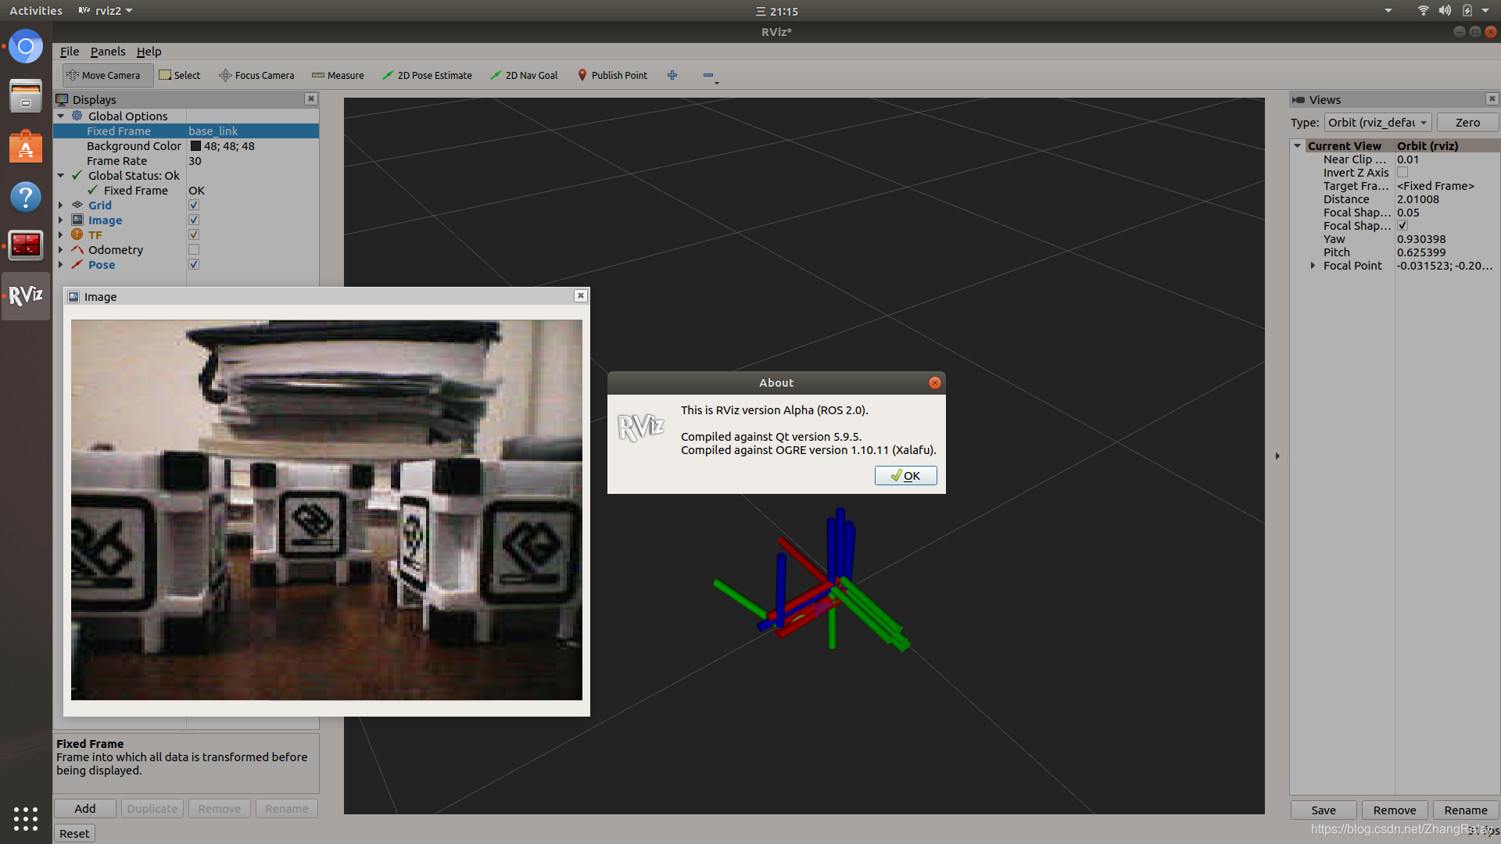Expand the TF display tree item
The width and height of the screenshot is (1501, 844).
pyautogui.click(x=60, y=235)
